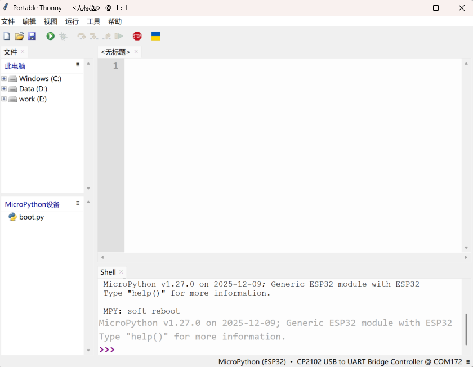Save the script with the floppy icon
The height and width of the screenshot is (367, 473).
click(32, 36)
